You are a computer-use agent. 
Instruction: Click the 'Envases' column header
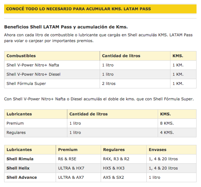tap(171, 150)
